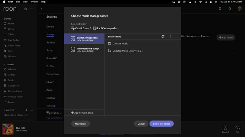
Task: Open Roon settings gear icon
Action: (x=26, y=9)
